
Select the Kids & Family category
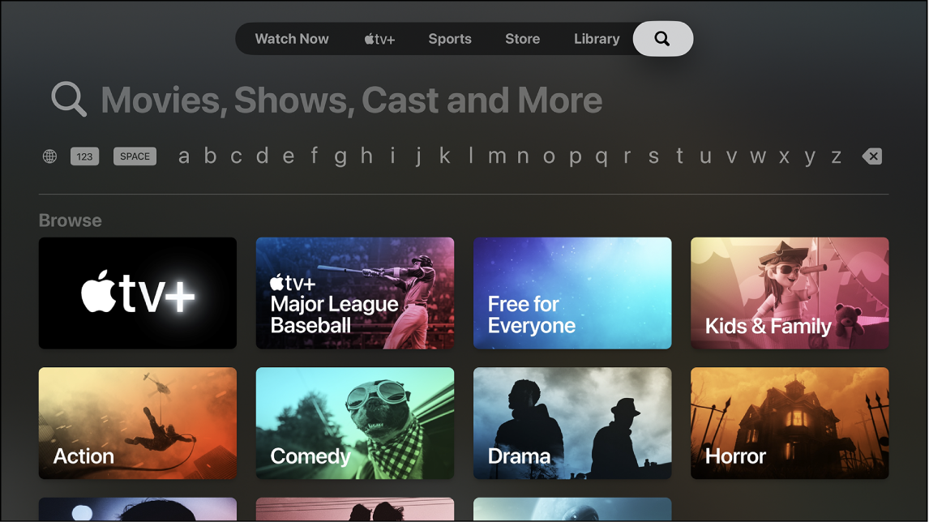click(789, 293)
